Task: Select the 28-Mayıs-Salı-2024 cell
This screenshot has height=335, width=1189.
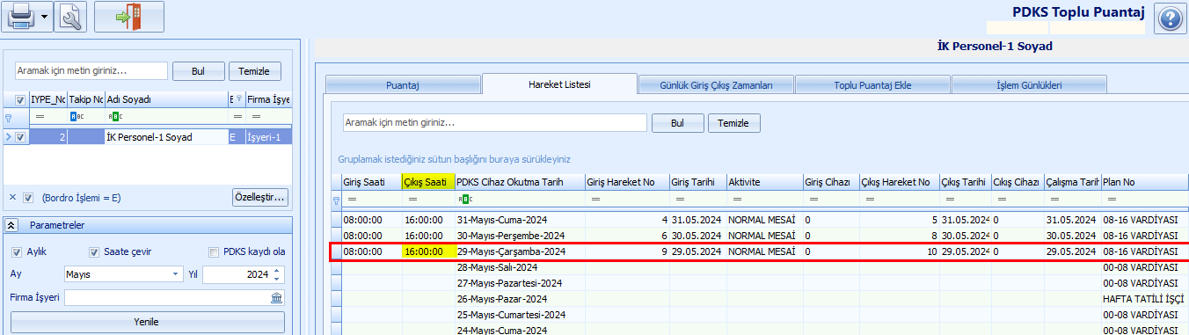Action: point(520,267)
